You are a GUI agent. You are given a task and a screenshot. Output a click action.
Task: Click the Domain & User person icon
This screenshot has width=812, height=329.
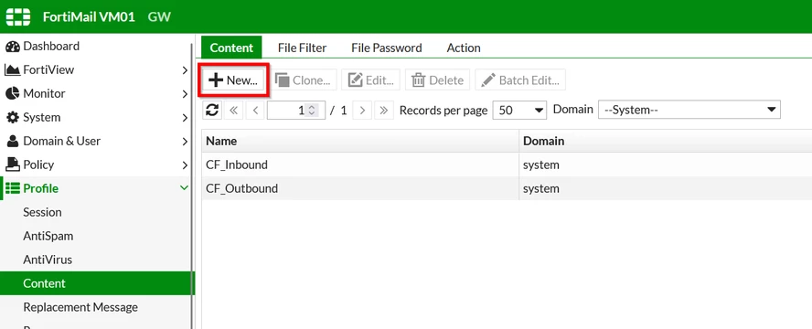click(x=13, y=142)
